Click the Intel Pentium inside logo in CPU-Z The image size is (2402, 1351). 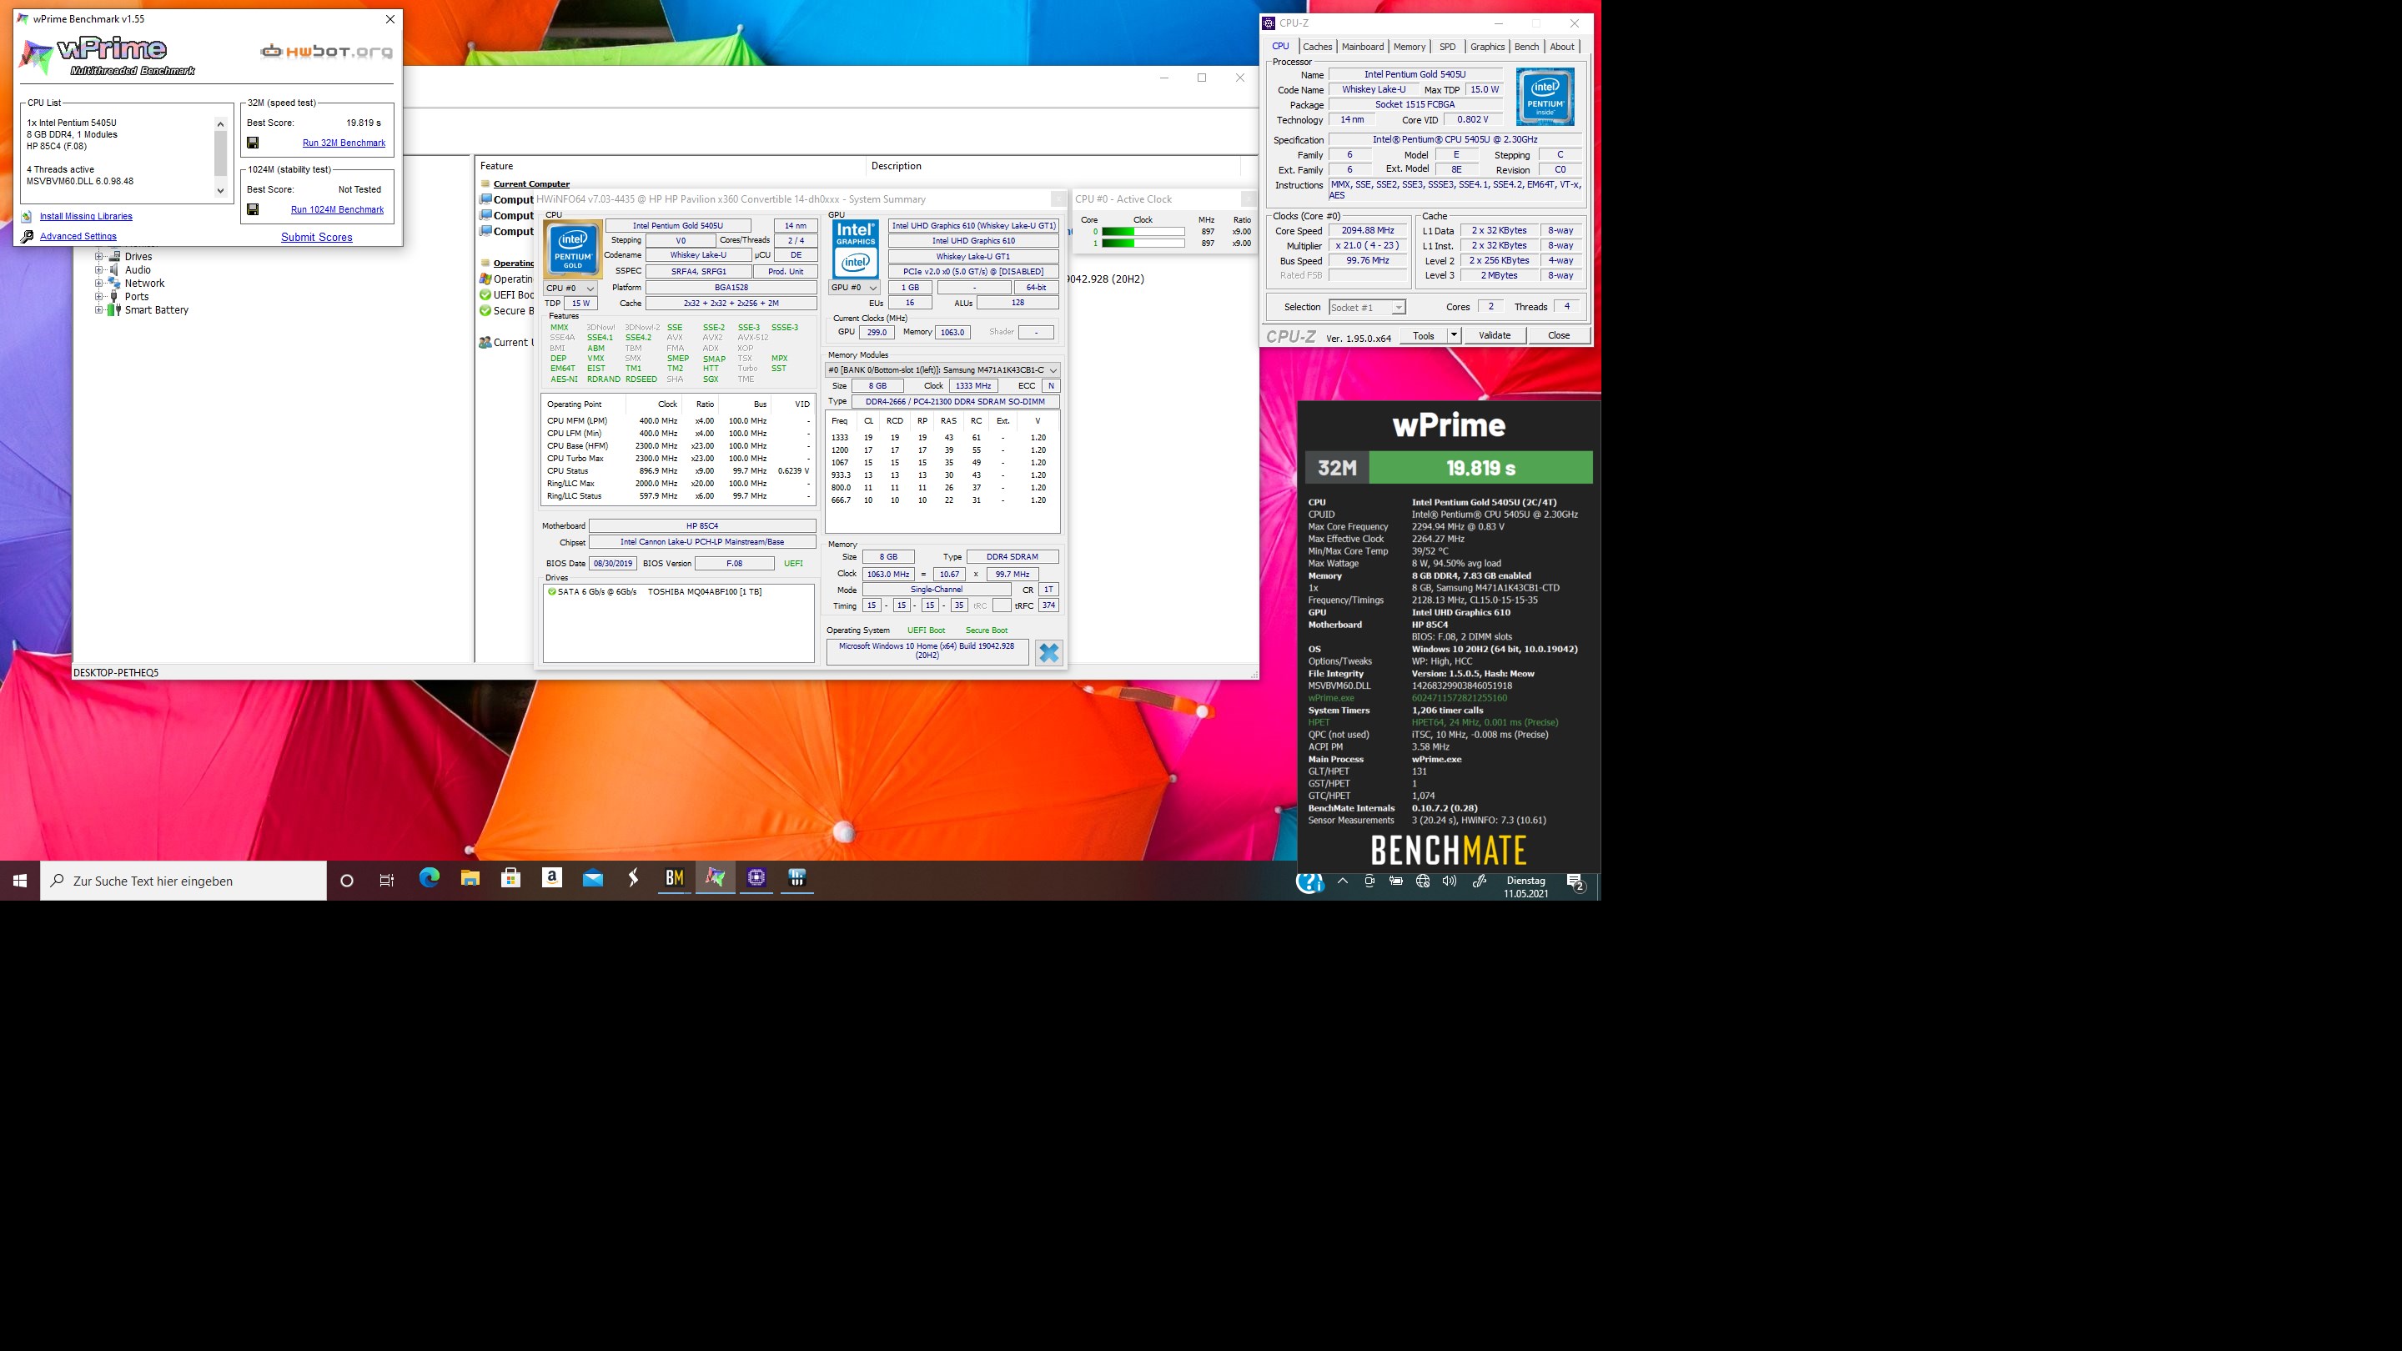(x=1545, y=96)
